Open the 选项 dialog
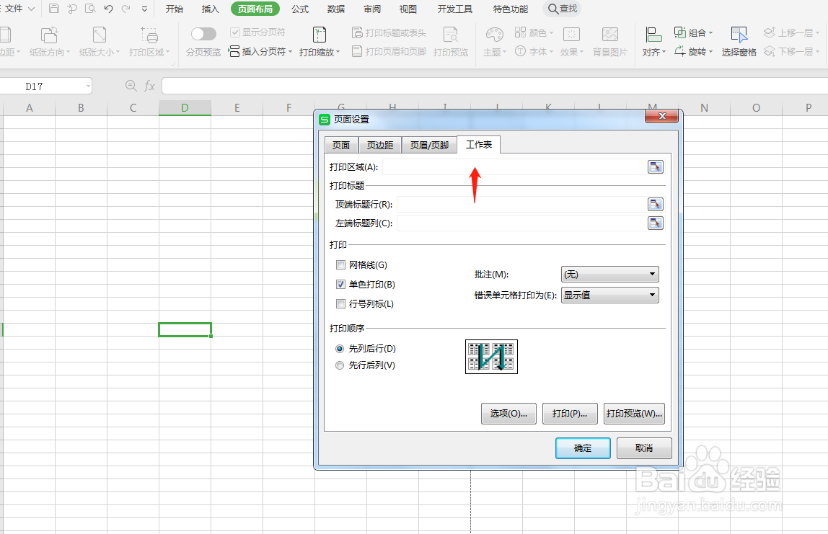This screenshot has height=534, width=828. click(x=508, y=413)
